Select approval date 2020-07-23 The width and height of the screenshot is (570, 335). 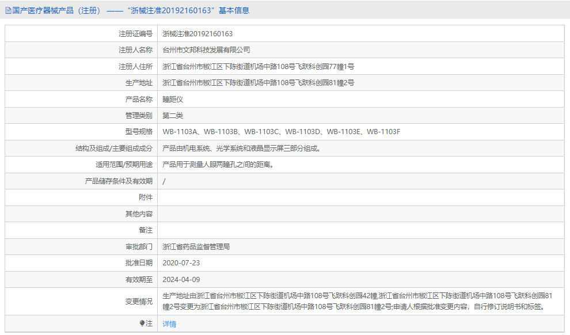[x=181, y=263]
